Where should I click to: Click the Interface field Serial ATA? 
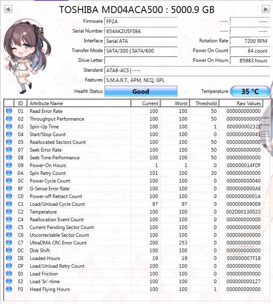click(x=141, y=41)
